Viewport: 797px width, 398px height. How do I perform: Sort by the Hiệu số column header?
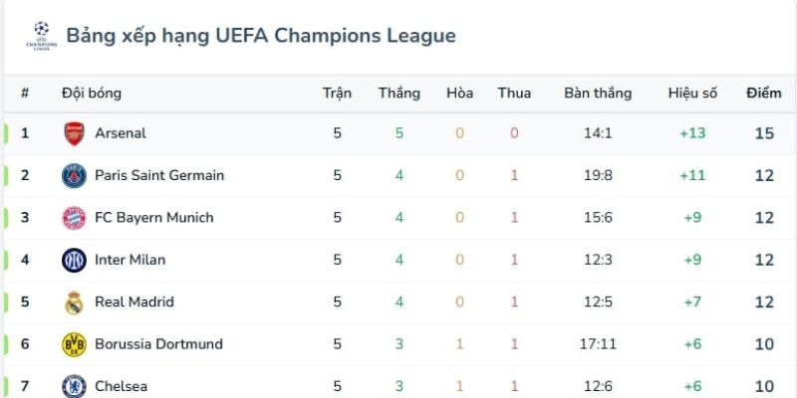coord(692,94)
